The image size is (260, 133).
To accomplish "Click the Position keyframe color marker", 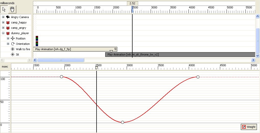I will 37,38.
